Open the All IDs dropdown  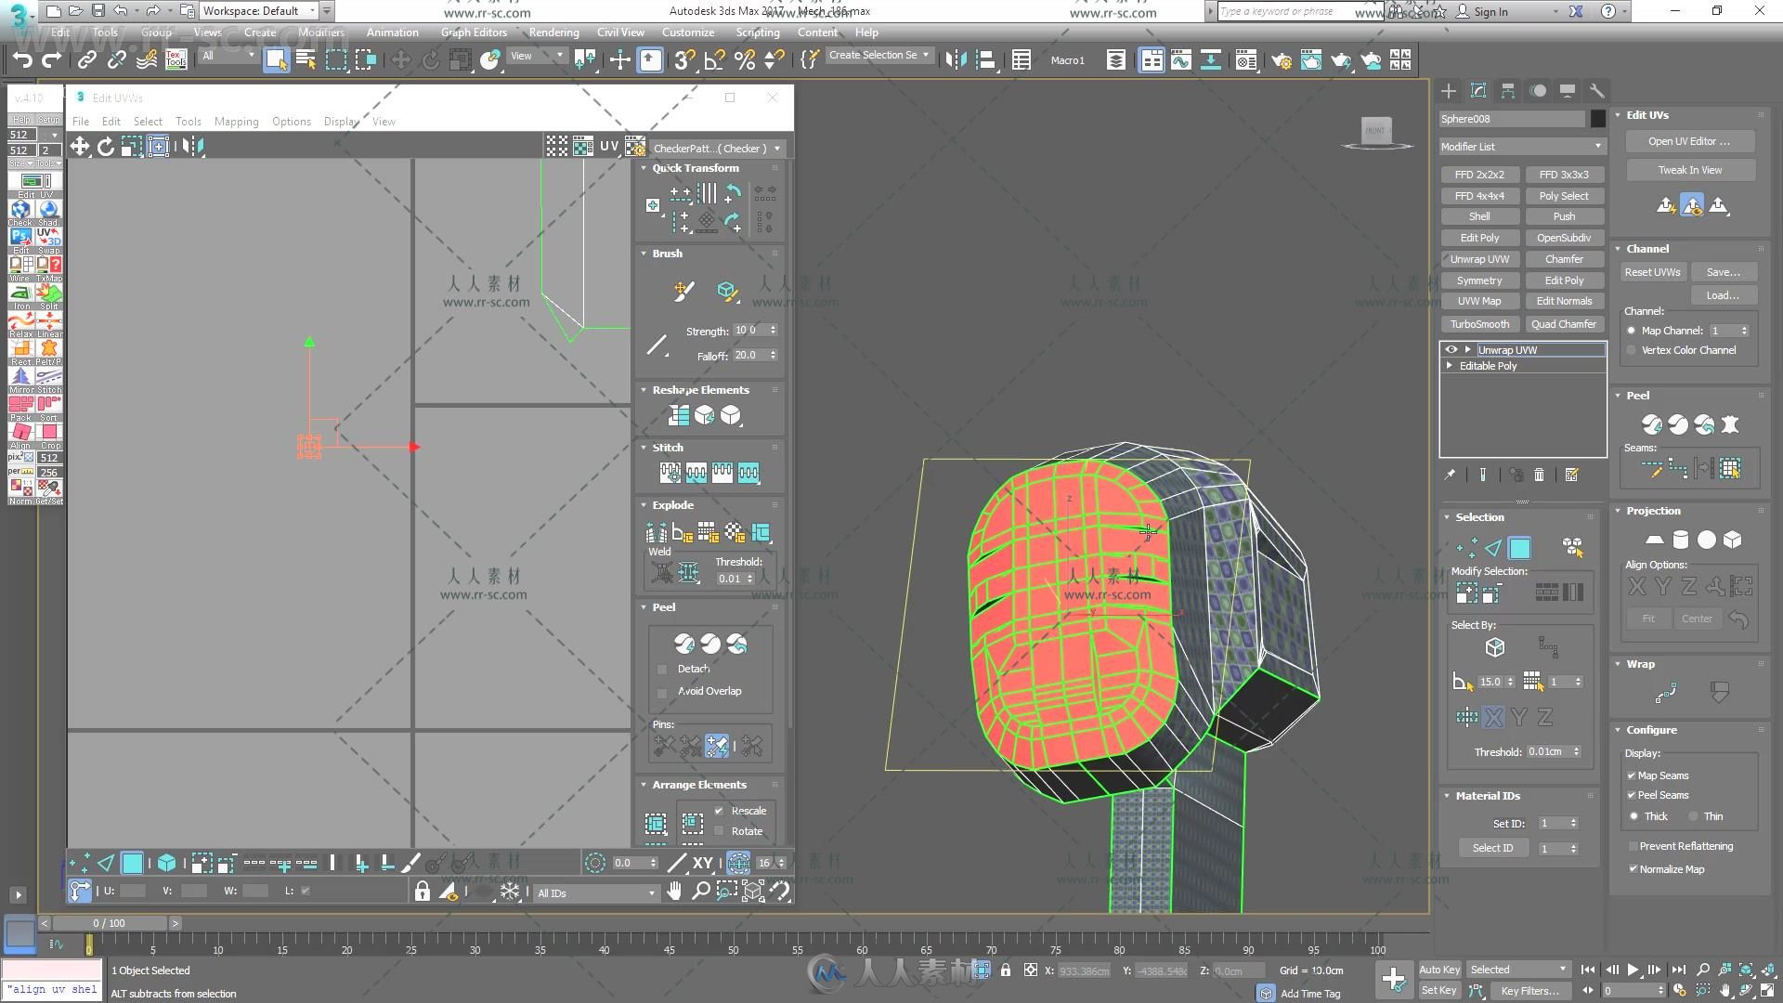point(596,893)
